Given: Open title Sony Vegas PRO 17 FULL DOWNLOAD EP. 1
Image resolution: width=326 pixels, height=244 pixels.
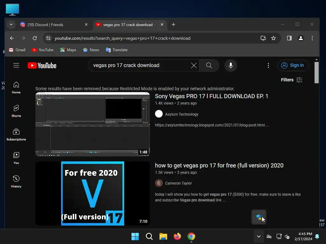Looking at the screenshot, I should tap(211, 96).
